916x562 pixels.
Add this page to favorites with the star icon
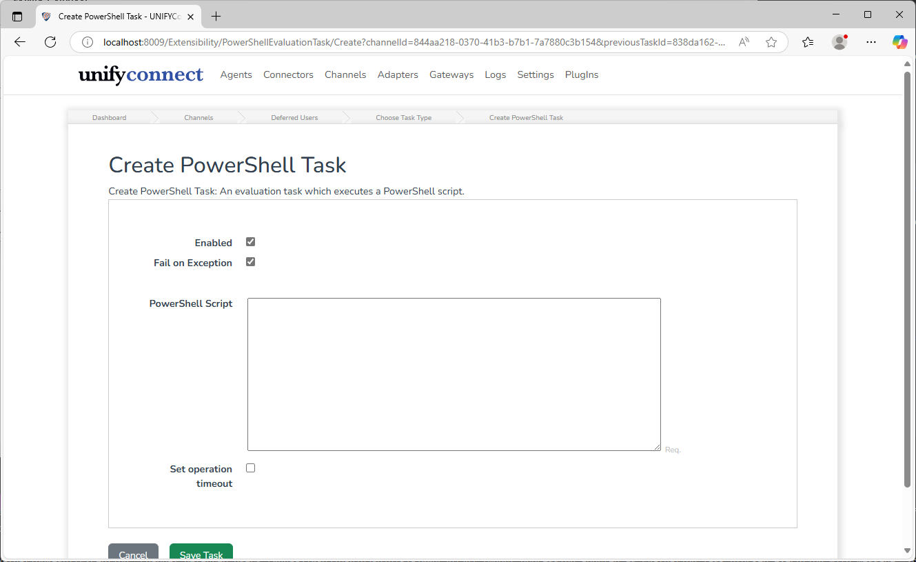pyautogui.click(x=771, y=42)
